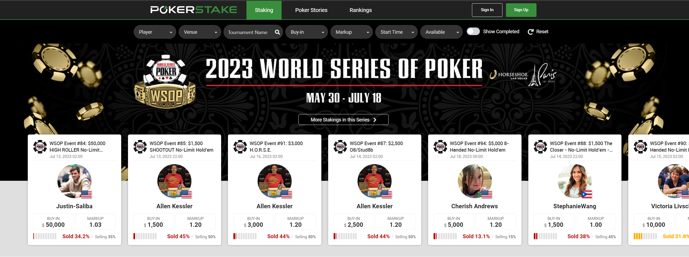Open the Rankings tab
The width and height of the screenshot is (689, 257).
361,10
